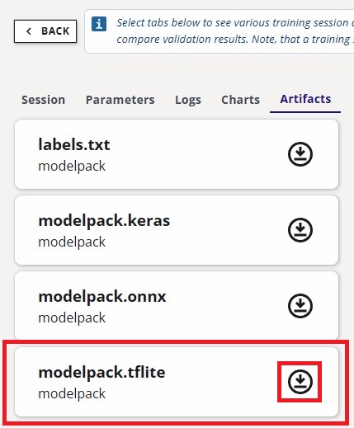Show the Charts tab
The height and width of the screenshot is (428, 354).
pos(240,100)
